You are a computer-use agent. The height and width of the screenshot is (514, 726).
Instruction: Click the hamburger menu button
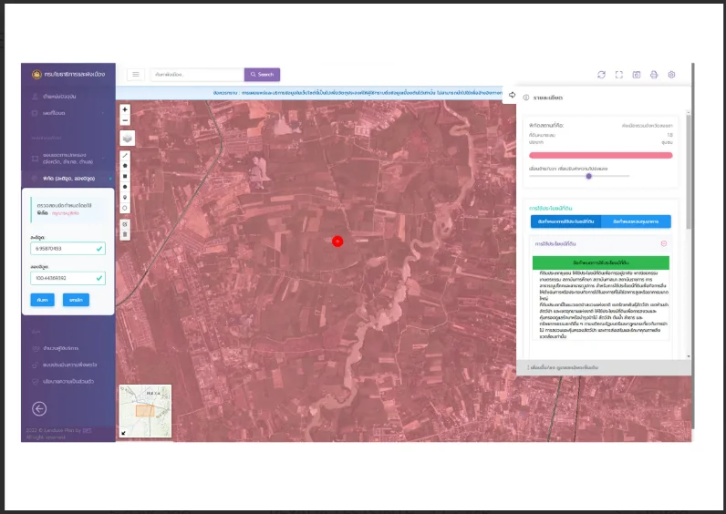[136, 75]
